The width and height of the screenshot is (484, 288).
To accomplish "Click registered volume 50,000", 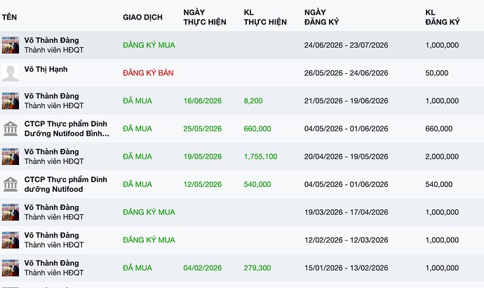I will click(437, 73).
